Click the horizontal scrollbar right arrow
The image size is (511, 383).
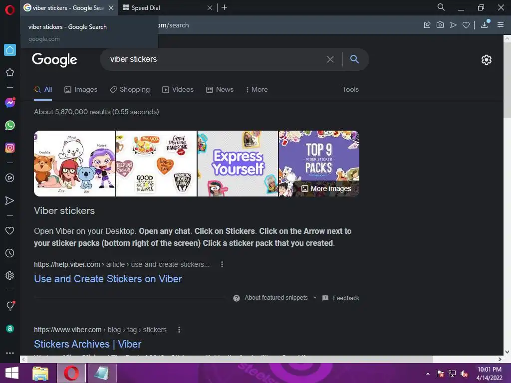[500, 359]
